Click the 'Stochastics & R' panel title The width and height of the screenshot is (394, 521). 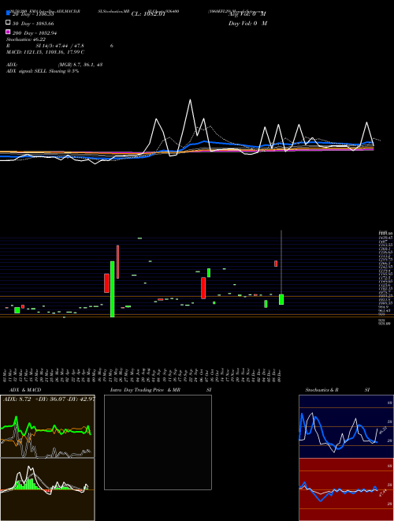pyautogui.click(x=322, y=390)
